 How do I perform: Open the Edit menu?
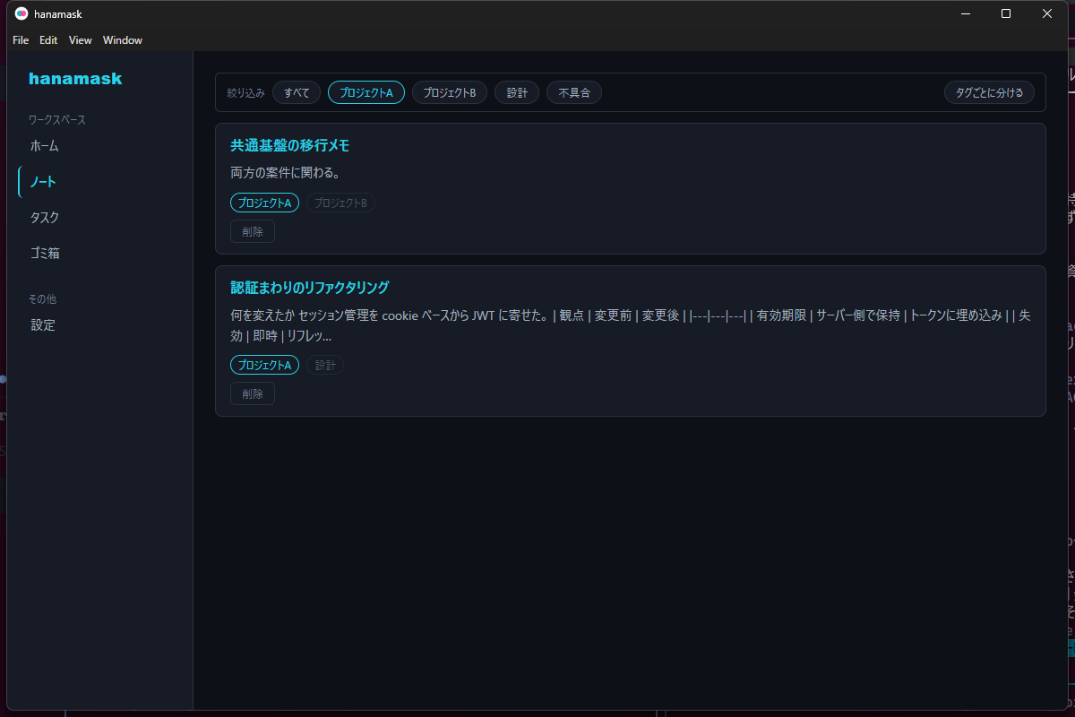click(x=48, y=40)
